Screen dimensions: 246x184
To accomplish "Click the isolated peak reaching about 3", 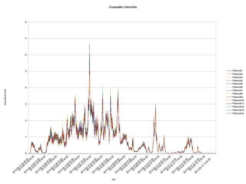I will tap(155, 104).
